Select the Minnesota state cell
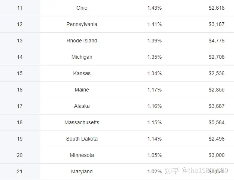This screenshot has height=180, width=234. (82, 155)
